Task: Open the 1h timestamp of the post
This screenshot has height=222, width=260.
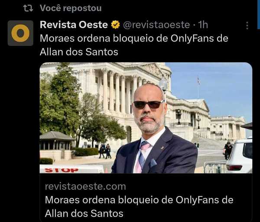Action: pos(203,25)
